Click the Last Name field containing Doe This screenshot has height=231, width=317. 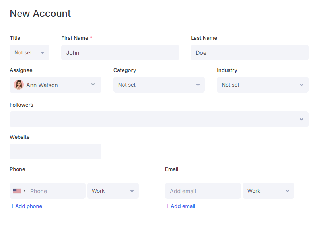[x=250, y=52]
